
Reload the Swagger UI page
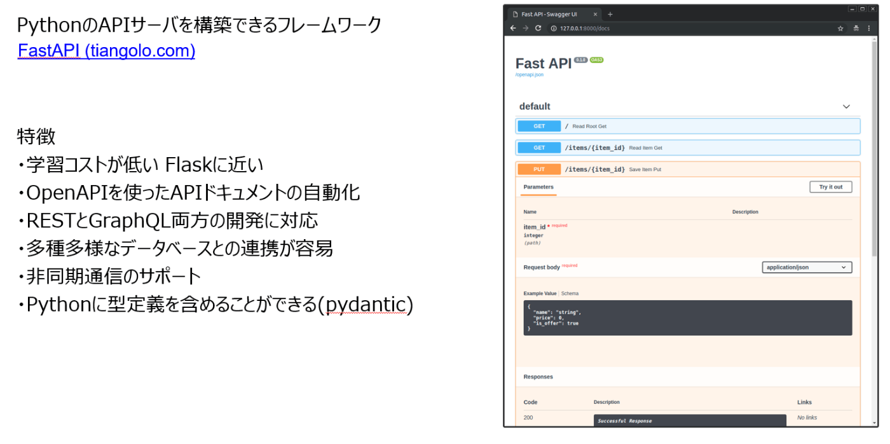tap(538, 28)
